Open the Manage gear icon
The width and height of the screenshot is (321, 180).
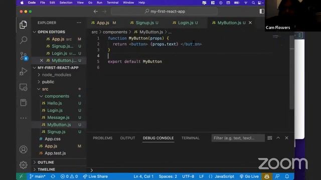[24, 165]
